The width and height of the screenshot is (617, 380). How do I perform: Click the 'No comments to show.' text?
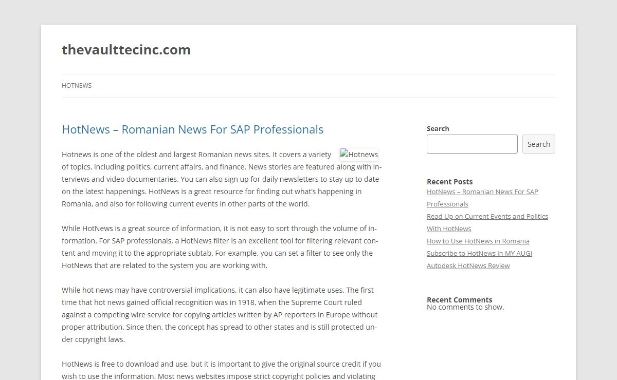[465, 307]
